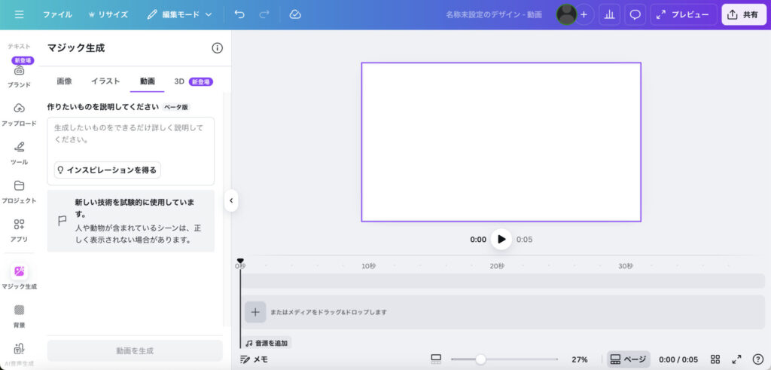Switch to the イラスト tab
The image size is (771, 370).
coord(105,81)
